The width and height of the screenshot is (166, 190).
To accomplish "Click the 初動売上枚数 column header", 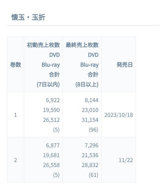I will 43,45.
